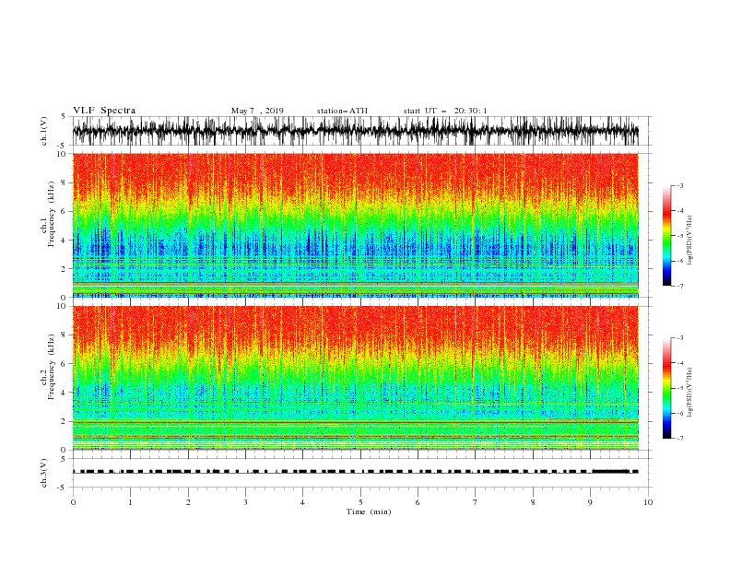This screenshot has height=564, width=730.
Task: Click the ch.3 waveform panel
Action: [360, 473]
